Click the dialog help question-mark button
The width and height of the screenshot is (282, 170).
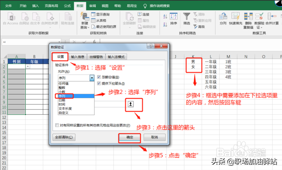pyautogui.click(x=151, y=46)
